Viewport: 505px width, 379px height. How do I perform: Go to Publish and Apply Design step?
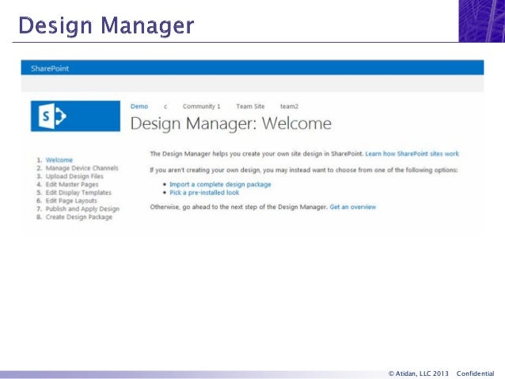coord(82,209)
